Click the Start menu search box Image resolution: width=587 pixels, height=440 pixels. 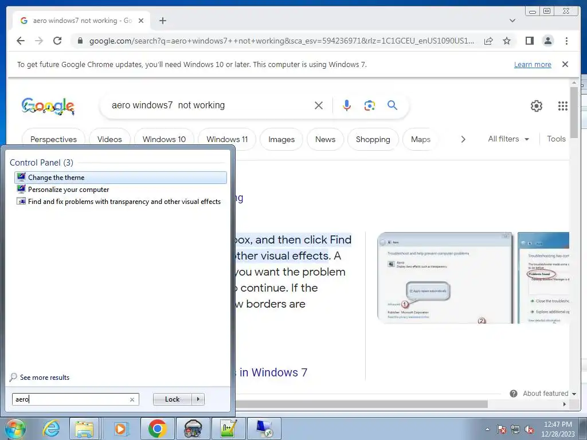point(71,399)
